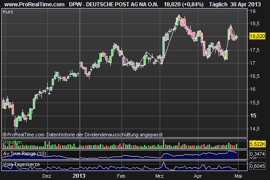Click the Av True Range (10) label
The width and height of the screenshot is (270, 180).
click(x=25, y=153)
